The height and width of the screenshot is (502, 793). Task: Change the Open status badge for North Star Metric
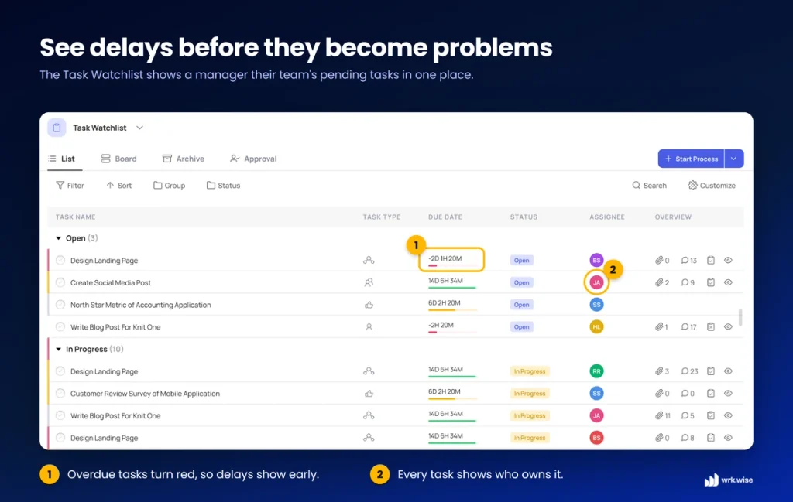pyautogui.click(x=521, y=305)
